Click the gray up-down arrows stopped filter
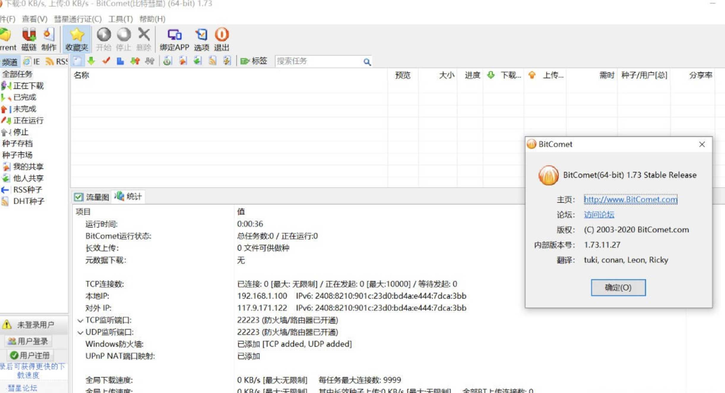The image size is (725, 393). point(150,61)
